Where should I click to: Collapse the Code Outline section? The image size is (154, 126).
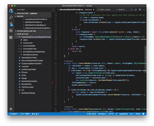(16, 34)
